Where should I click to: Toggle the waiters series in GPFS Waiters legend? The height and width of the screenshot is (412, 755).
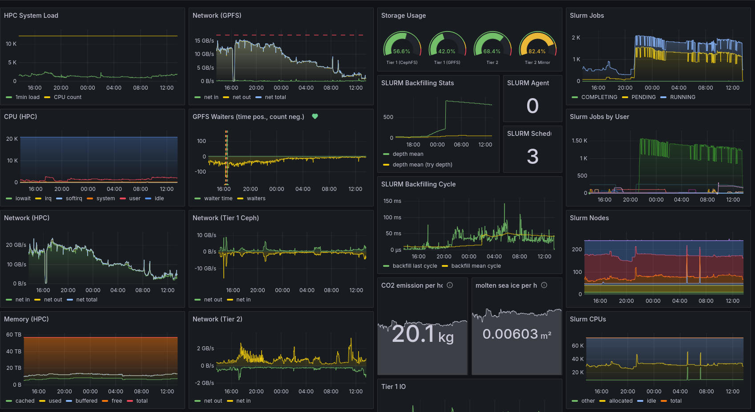pos(256,198)
